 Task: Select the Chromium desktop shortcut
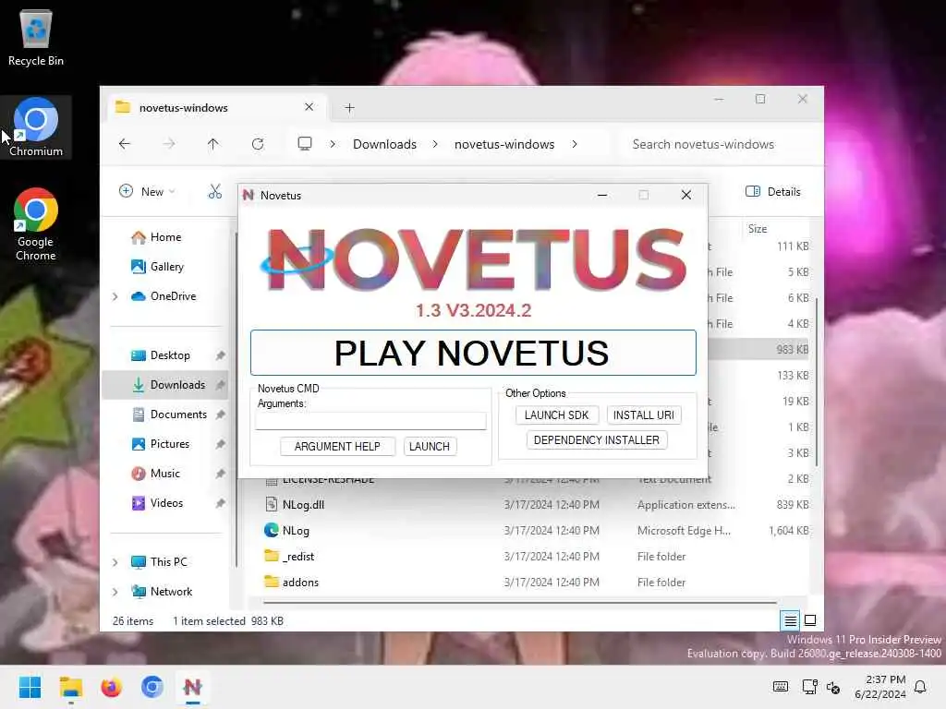[x=36, y=127]
